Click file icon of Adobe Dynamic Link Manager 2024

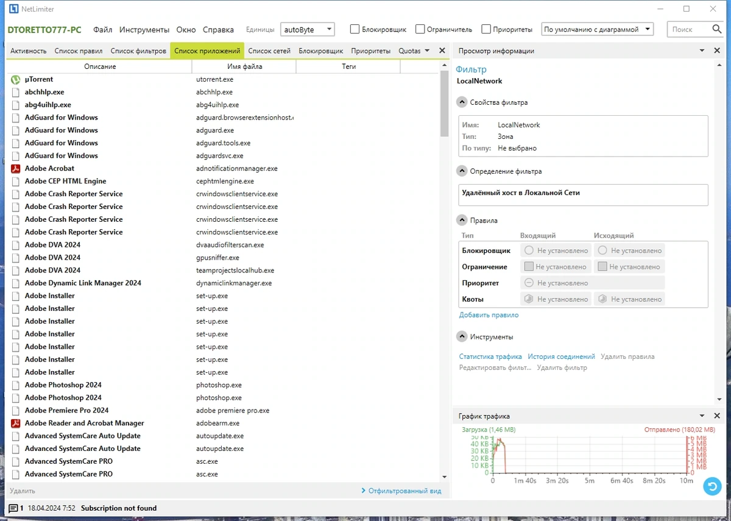[x=16, y=283]
